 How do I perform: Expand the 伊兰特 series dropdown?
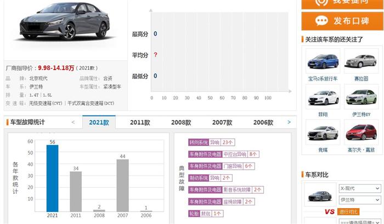[360, 200]
